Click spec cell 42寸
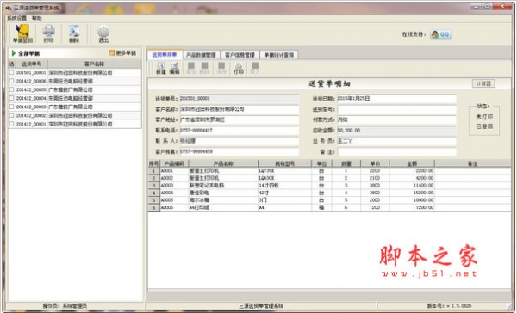Viewport: 517px width, 313px height. [x=285, y=193]
